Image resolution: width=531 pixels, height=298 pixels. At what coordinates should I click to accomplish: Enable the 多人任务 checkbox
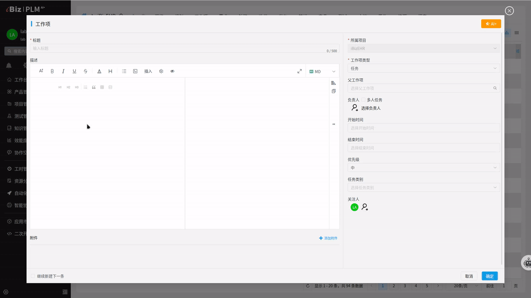coord(363,99)
